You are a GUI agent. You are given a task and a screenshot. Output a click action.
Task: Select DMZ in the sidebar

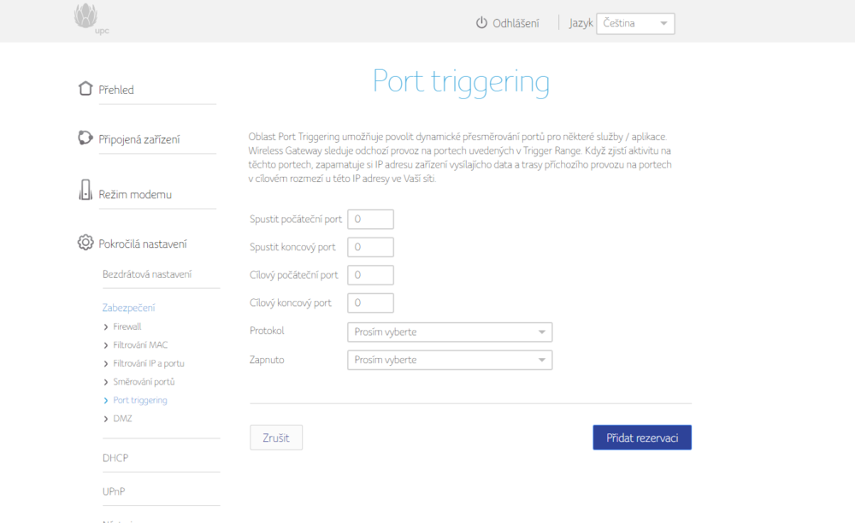(122, 419)
